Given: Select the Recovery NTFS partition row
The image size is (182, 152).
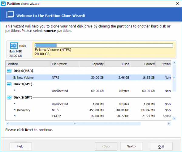Looking at the screenshot, I should (x=88, y=110).
